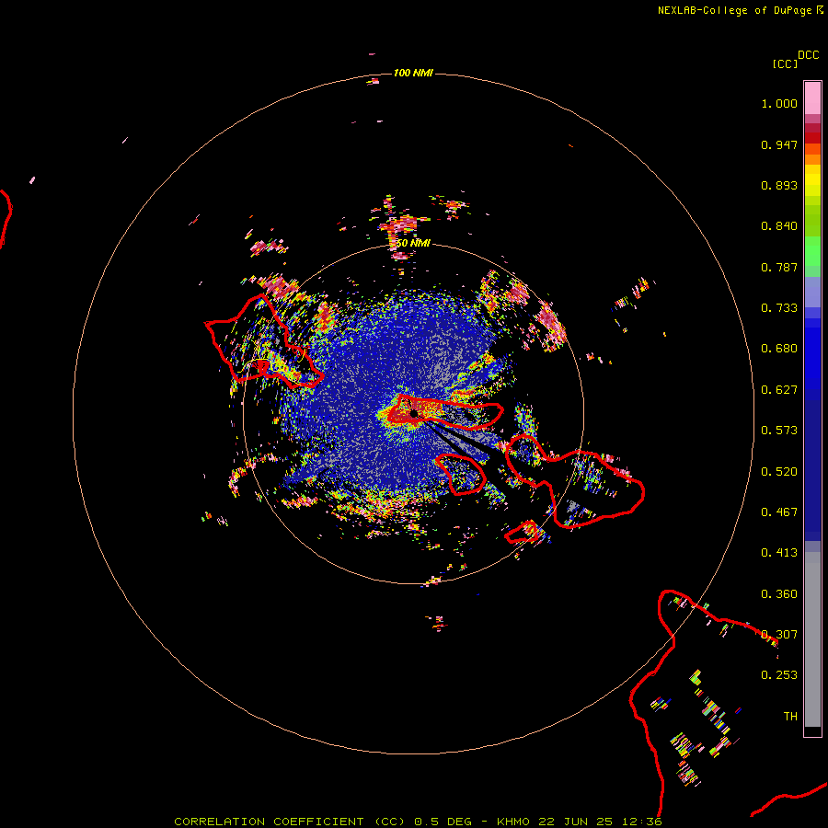
Task: Select the 0.413 scale value
Action: [779, 553]
